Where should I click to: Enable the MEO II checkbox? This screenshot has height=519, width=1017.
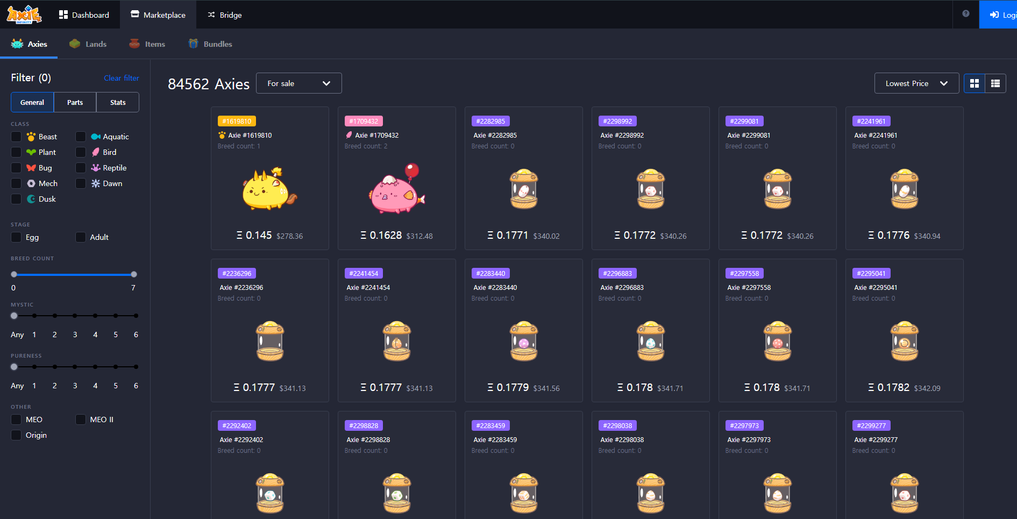(81, 420)
